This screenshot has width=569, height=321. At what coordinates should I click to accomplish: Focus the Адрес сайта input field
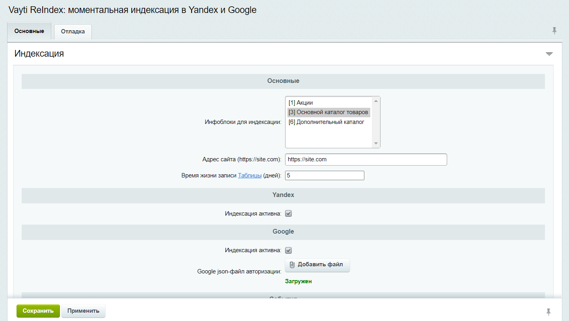(x=366, y=159)
